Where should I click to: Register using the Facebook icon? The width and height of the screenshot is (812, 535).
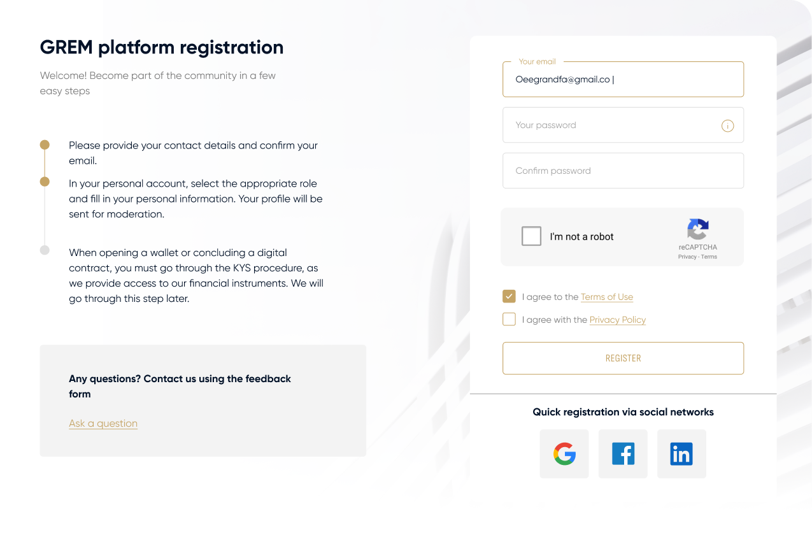pos(623,453)
